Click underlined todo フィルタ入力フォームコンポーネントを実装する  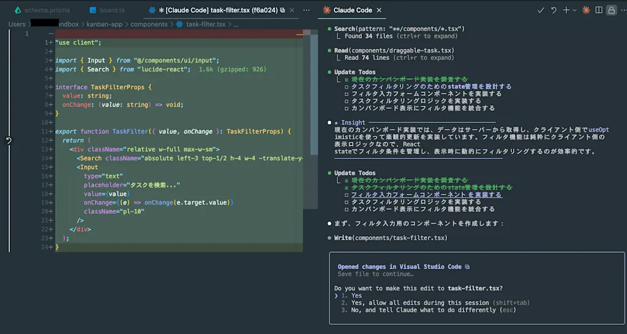click(x=427, y=195)
